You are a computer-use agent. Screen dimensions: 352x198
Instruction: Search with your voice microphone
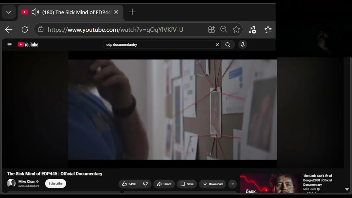243,45
